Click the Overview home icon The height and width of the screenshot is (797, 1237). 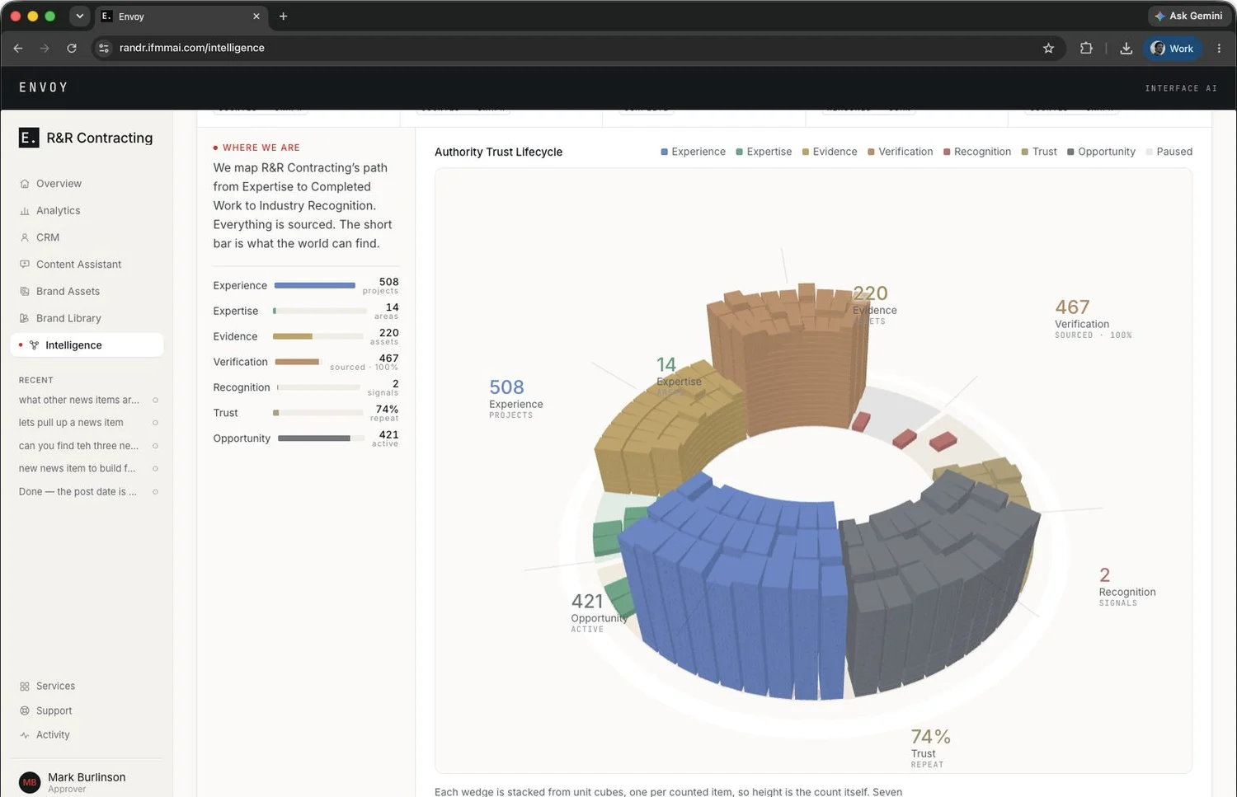25,184
